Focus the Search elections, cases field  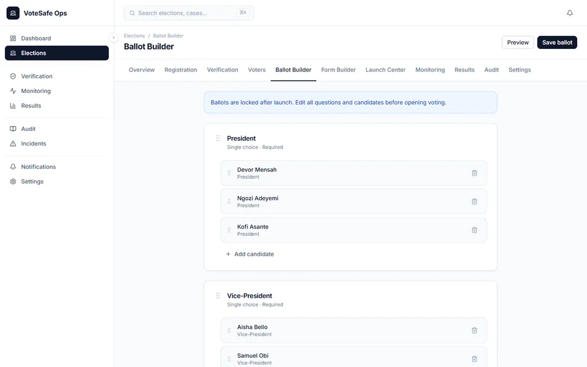pos(189,13)
